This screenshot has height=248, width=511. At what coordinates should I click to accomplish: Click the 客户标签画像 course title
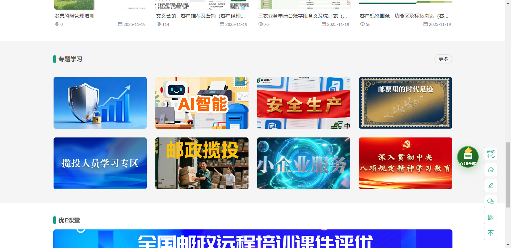[x=406, y=16]
